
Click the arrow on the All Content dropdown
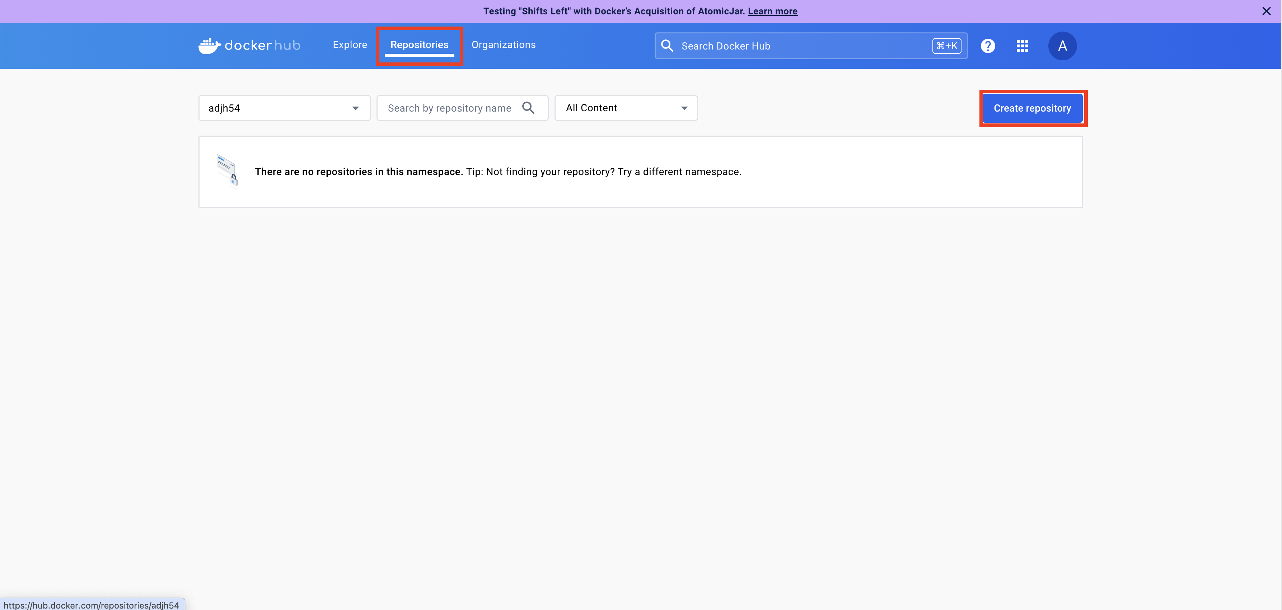[x=684, y=108]
